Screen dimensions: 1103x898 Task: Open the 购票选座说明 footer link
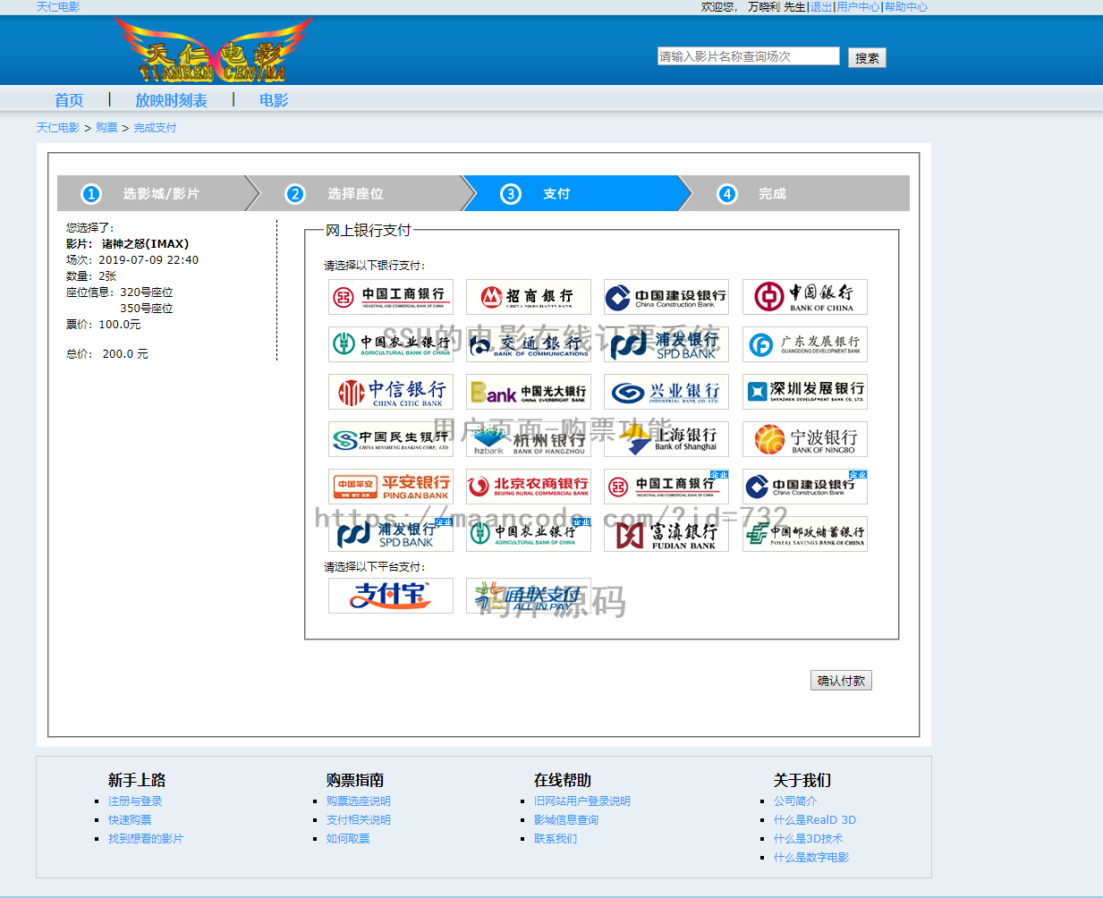359,801
